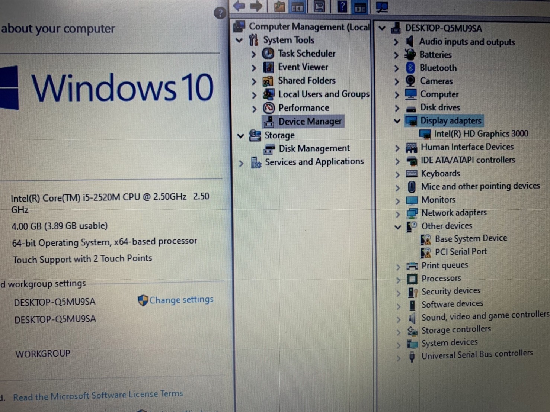Toggle Show/Hide Action Pane button

click(x=360, y=7)
